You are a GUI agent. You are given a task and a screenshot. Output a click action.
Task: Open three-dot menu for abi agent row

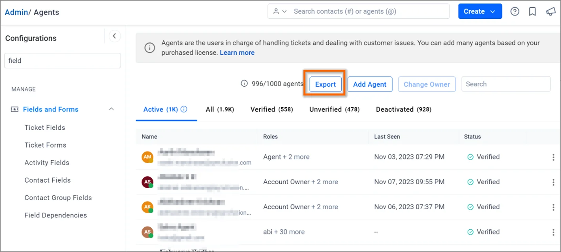pyautogui.click(x=553, y=232)
